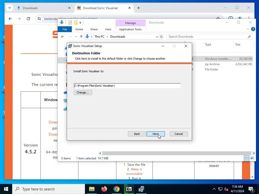This screenshot has width=259, height=194.
Task: Open the File tab in Explorer
Action: 65,29
